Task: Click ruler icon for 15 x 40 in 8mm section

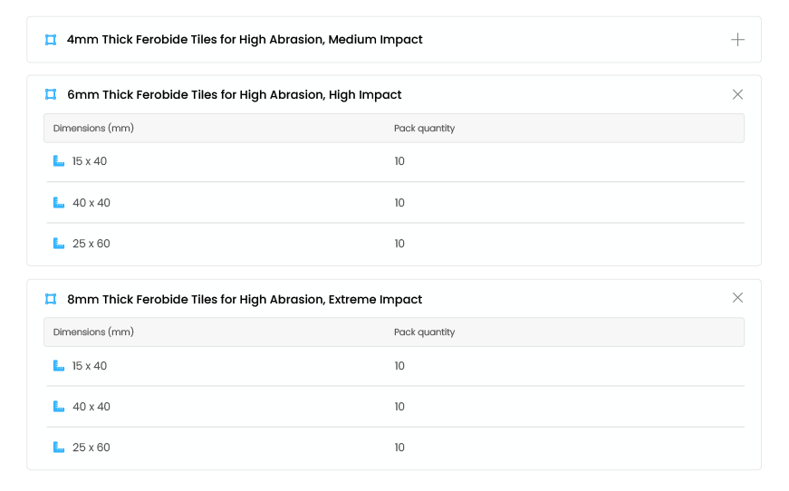Action: pyautogui.click(x=59, y=366)
